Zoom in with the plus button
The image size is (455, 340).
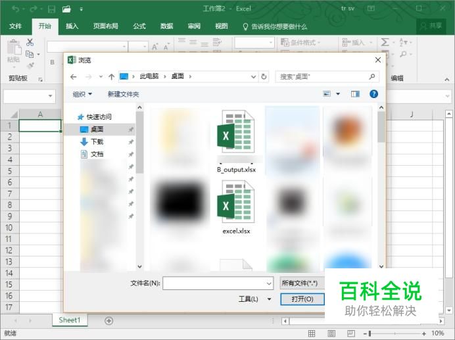[424, 333]
